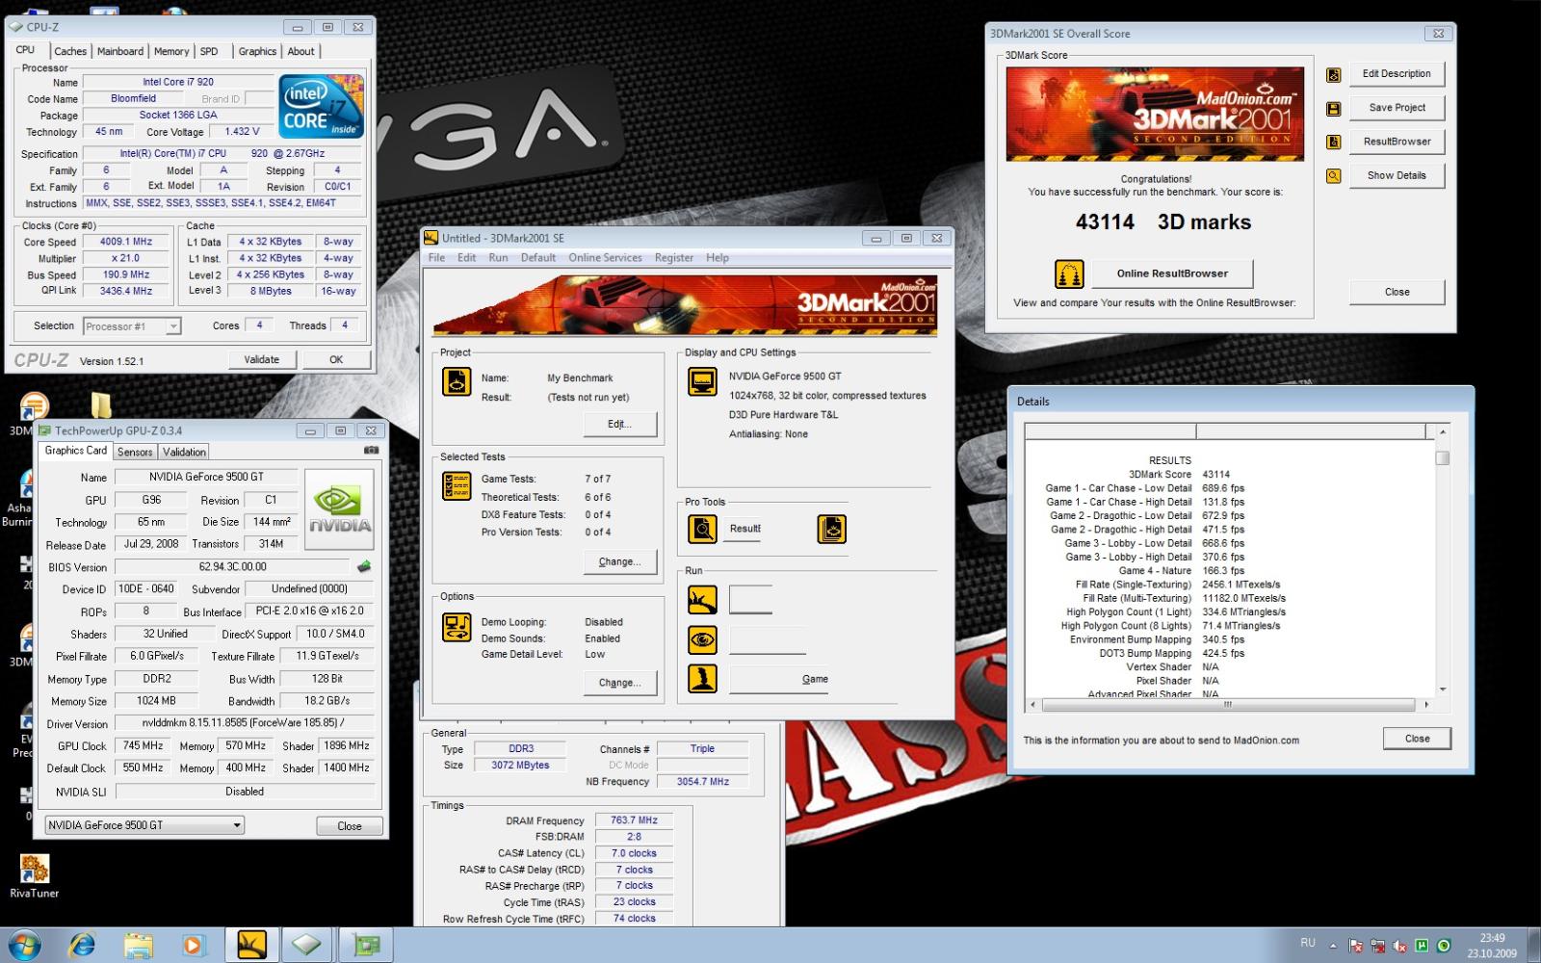1541x963 pixels.
Task: Click the Run demo eye icon
Action: click(703, 639)
